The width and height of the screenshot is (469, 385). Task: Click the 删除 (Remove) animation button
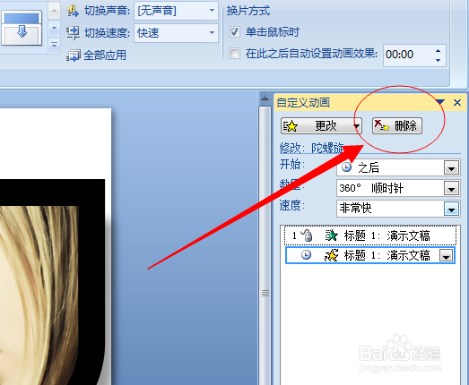[x=397, y=125]
